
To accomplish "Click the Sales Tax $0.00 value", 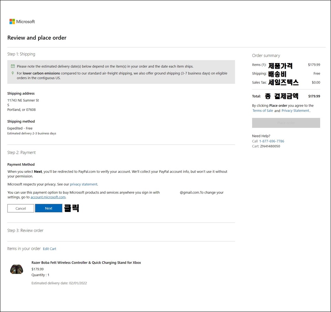I will (x=316, y=82).
